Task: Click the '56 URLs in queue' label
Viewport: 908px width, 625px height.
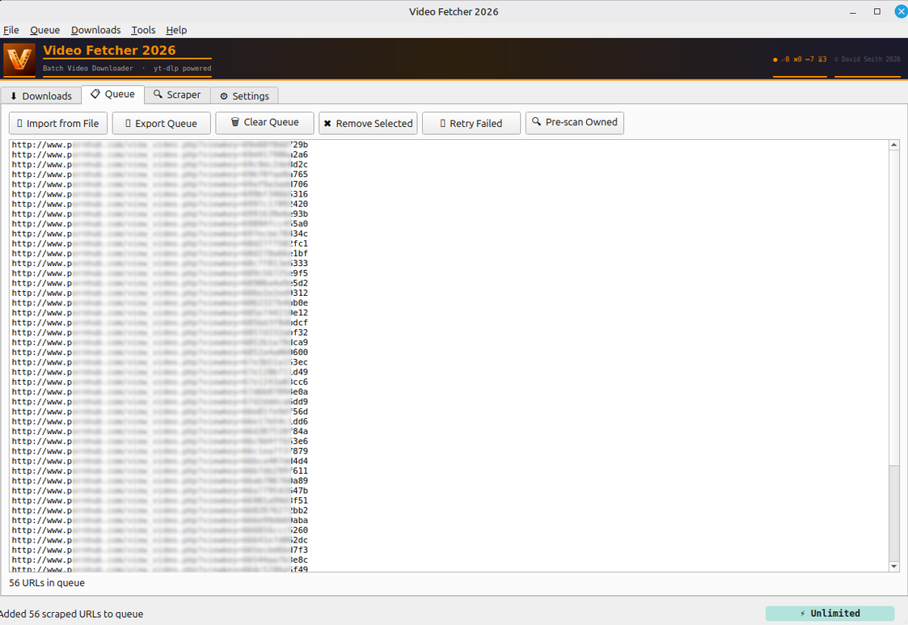Action: pos(47,583)
